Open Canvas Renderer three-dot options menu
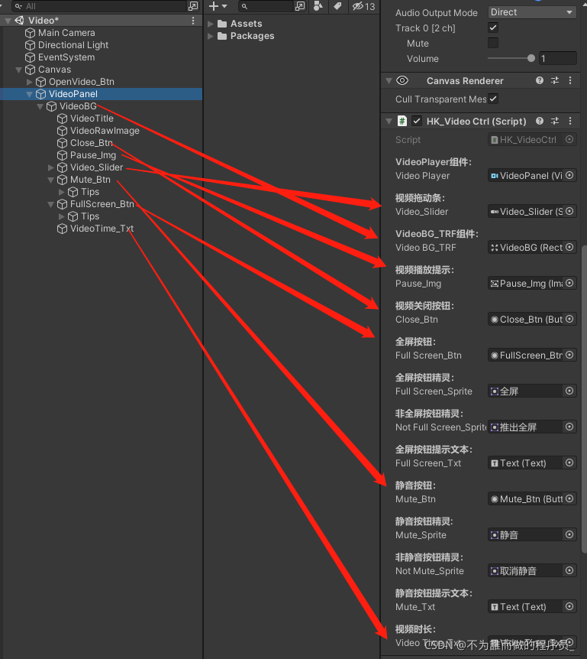The image size is (587, 659). click(569, 80)
